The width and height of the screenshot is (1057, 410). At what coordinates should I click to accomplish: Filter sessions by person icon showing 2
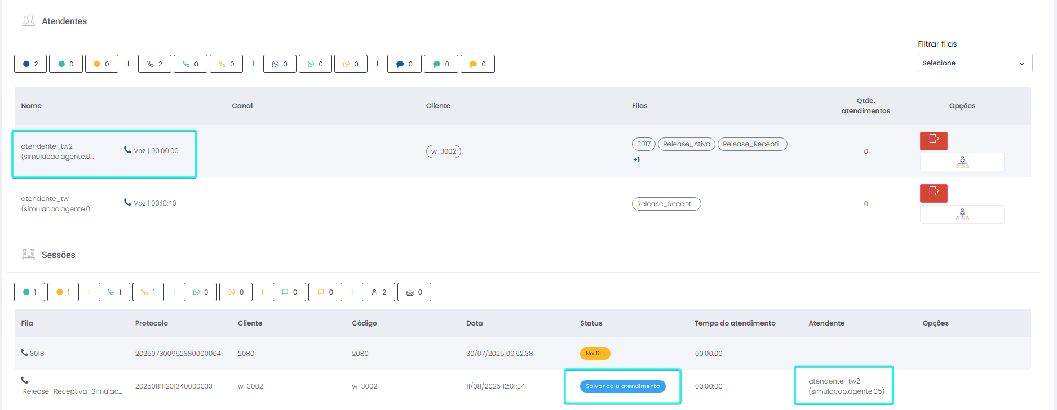(378, 292)
